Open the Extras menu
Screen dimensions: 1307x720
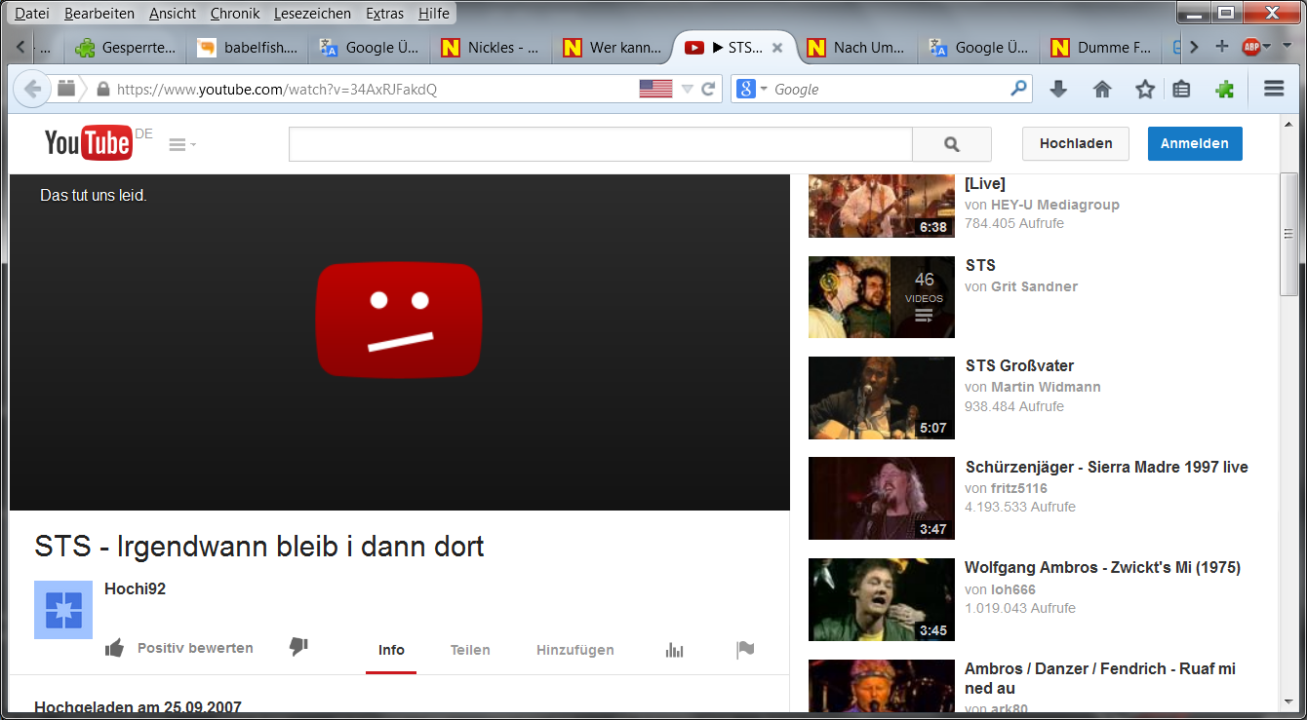(x=384, y=14)
